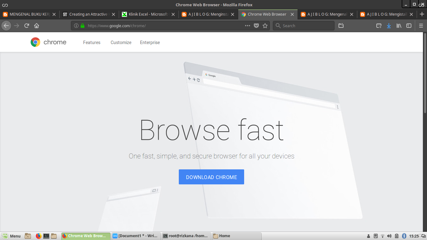Image resolution: width=427 pixels, height=240 pixels.
Task: Launch Terminal from the panel launcher
Action: (46, 236)
